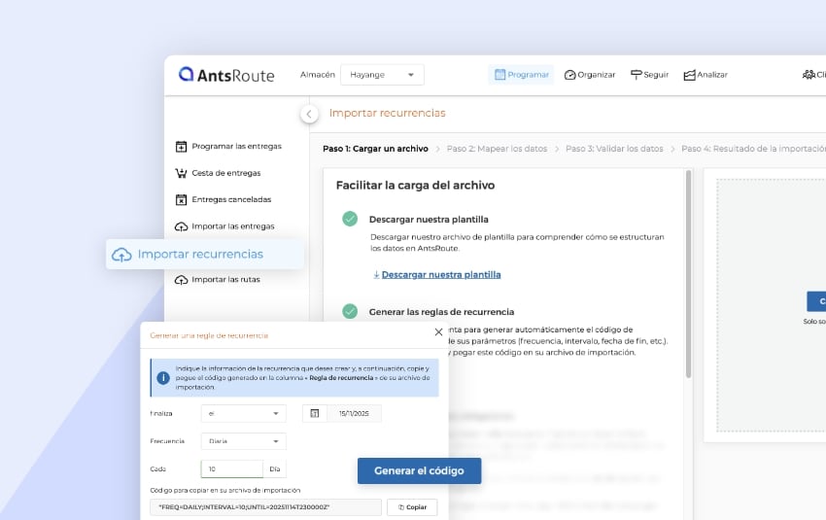The height and width of the screenshot is (520, 826).
Task: Click the AntsRoute logo
Action: click(226, 75)
